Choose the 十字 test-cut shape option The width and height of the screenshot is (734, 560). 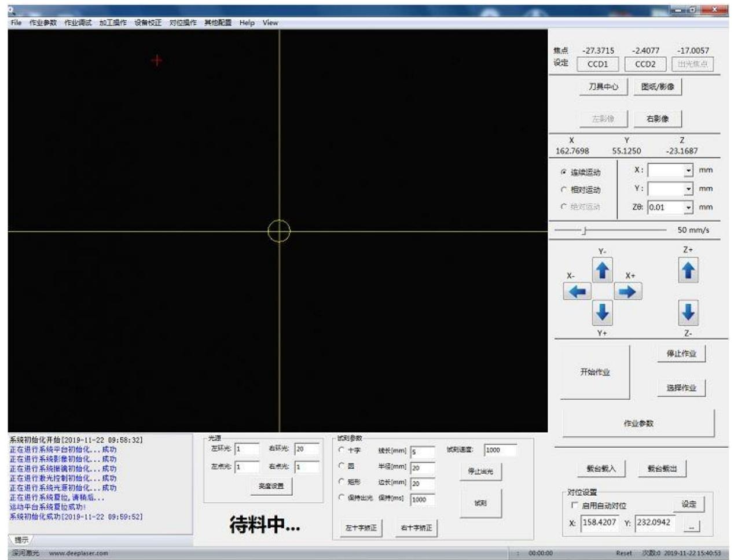coord(342,450)
